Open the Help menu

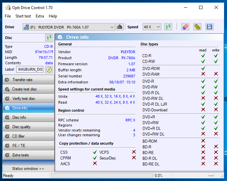[x=53, y=16]
